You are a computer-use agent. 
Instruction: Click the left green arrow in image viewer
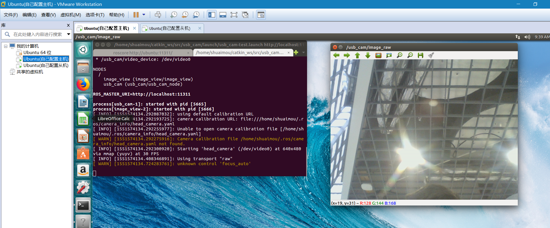click(x=336, y=55)
